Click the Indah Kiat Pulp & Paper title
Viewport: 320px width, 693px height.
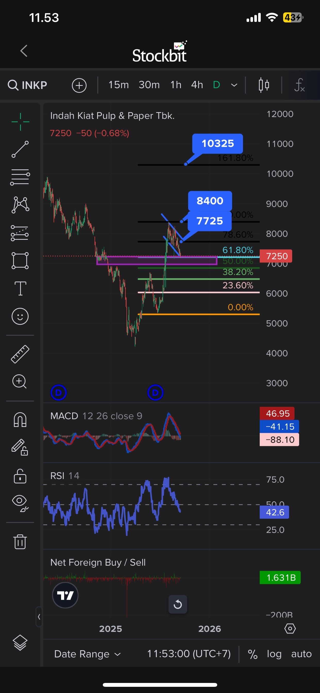(112, 116)
